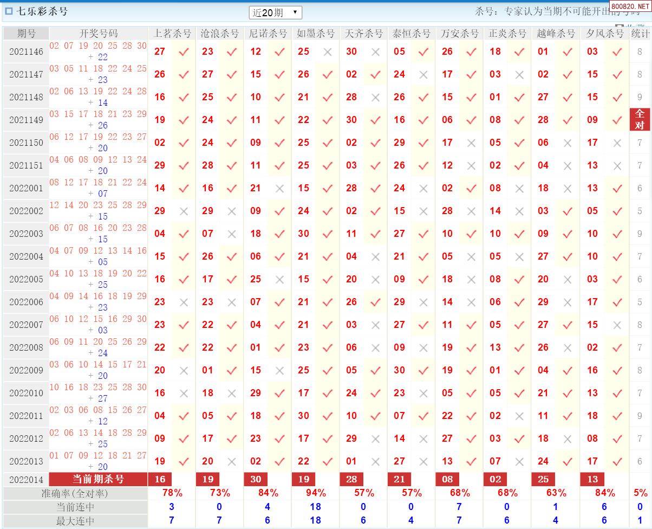Image resolution: width=652 pixels, height=529 pixels.
Task: Click 上茗 current kill number 16
Action: (x=160, y=479)
